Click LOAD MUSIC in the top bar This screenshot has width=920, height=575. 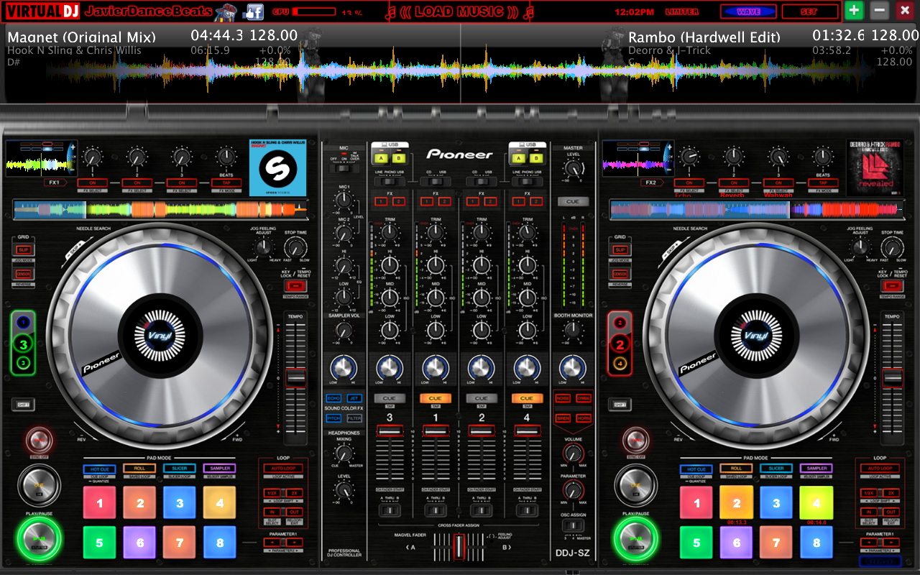tap(458, 11)
